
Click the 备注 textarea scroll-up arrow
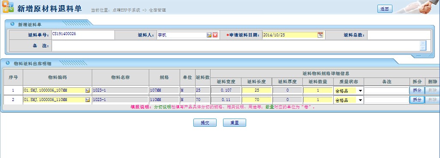423,43
